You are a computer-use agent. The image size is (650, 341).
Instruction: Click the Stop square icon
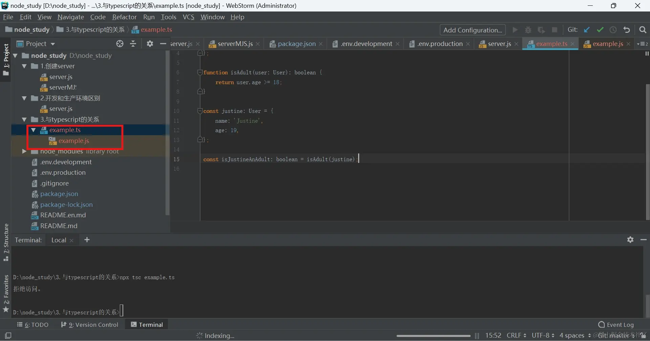tap(555, 30)
